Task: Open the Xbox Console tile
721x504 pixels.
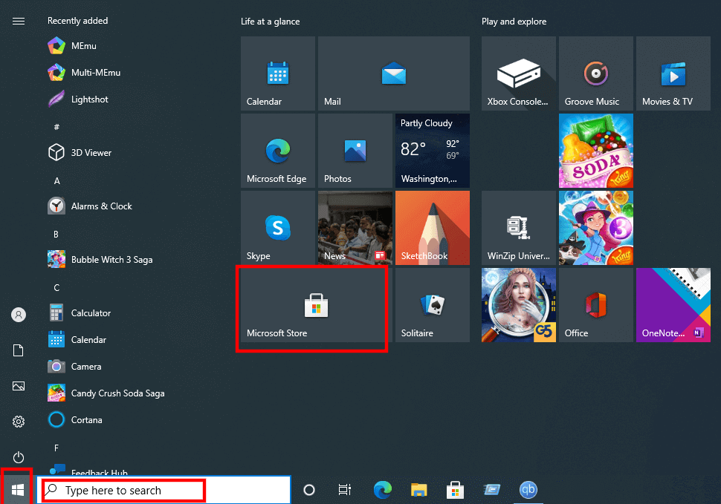Action: (519, 73)
